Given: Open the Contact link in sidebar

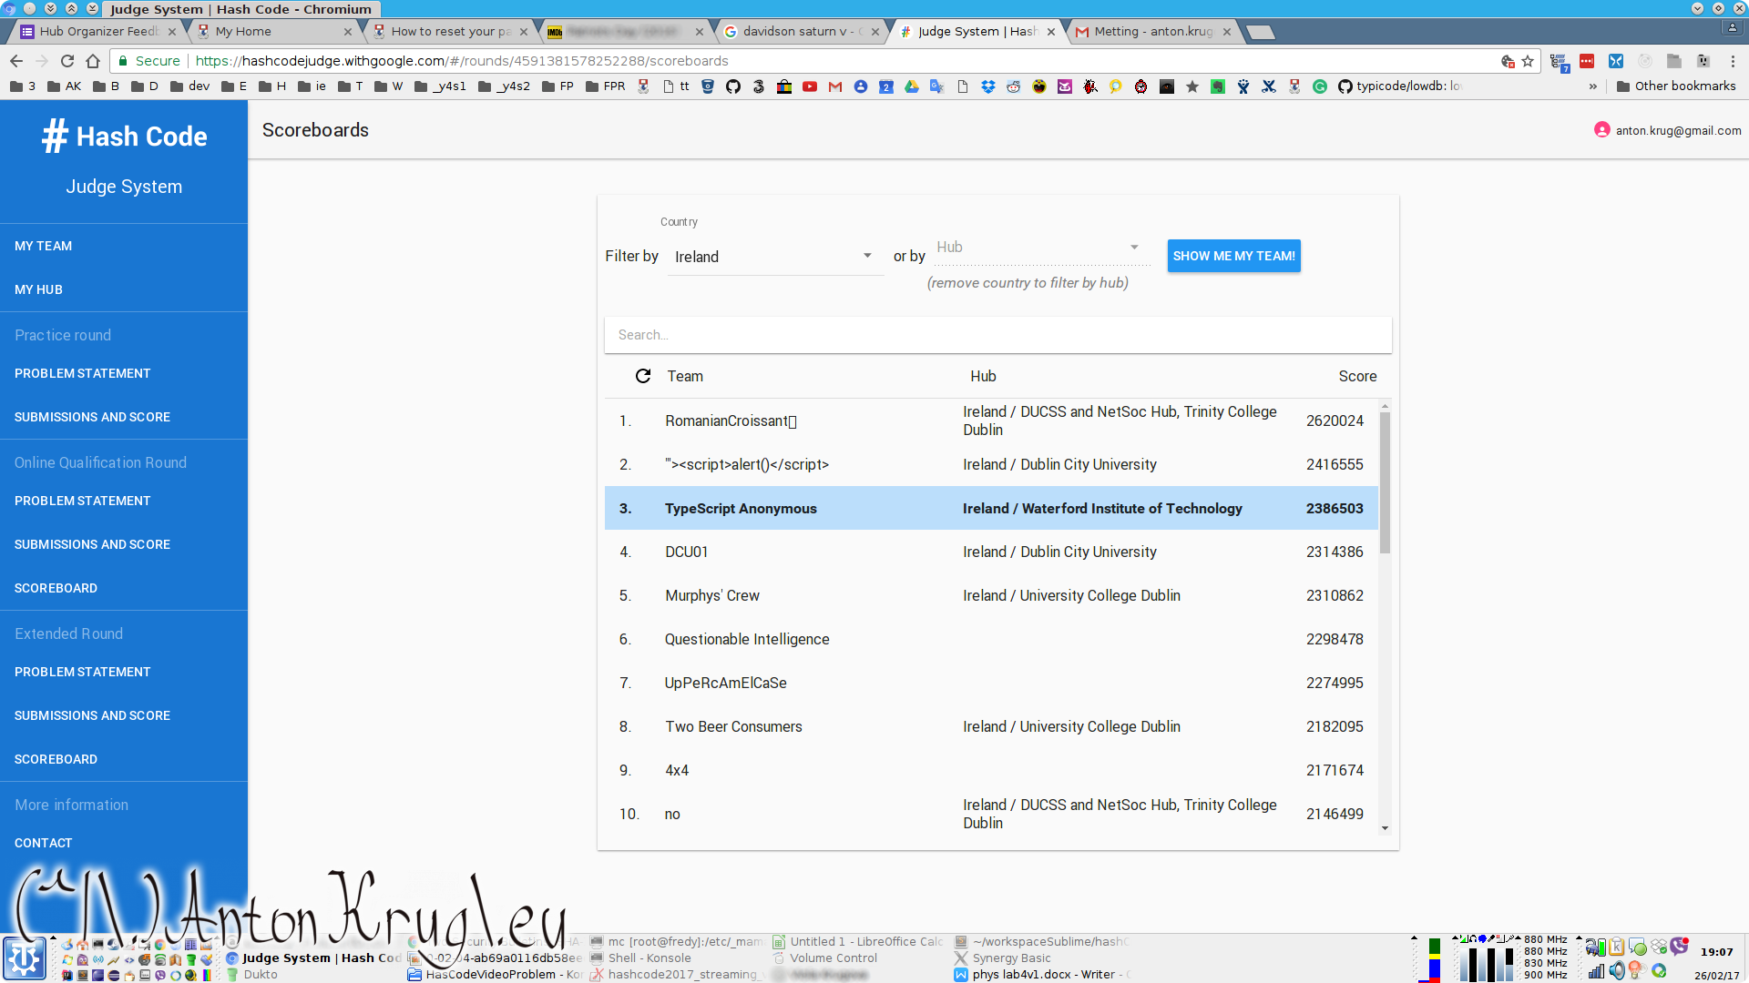Looking at the screenshot, I should 124,843.
